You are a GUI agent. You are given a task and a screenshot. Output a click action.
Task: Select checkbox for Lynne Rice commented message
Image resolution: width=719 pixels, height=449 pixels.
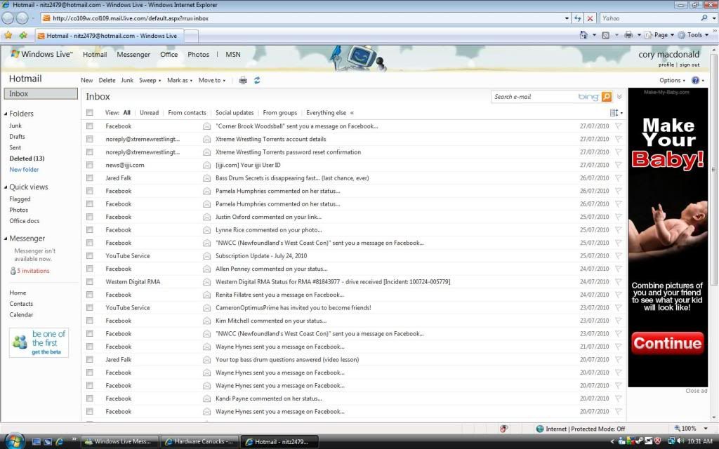pyautogui.click(x=89, y=230)
